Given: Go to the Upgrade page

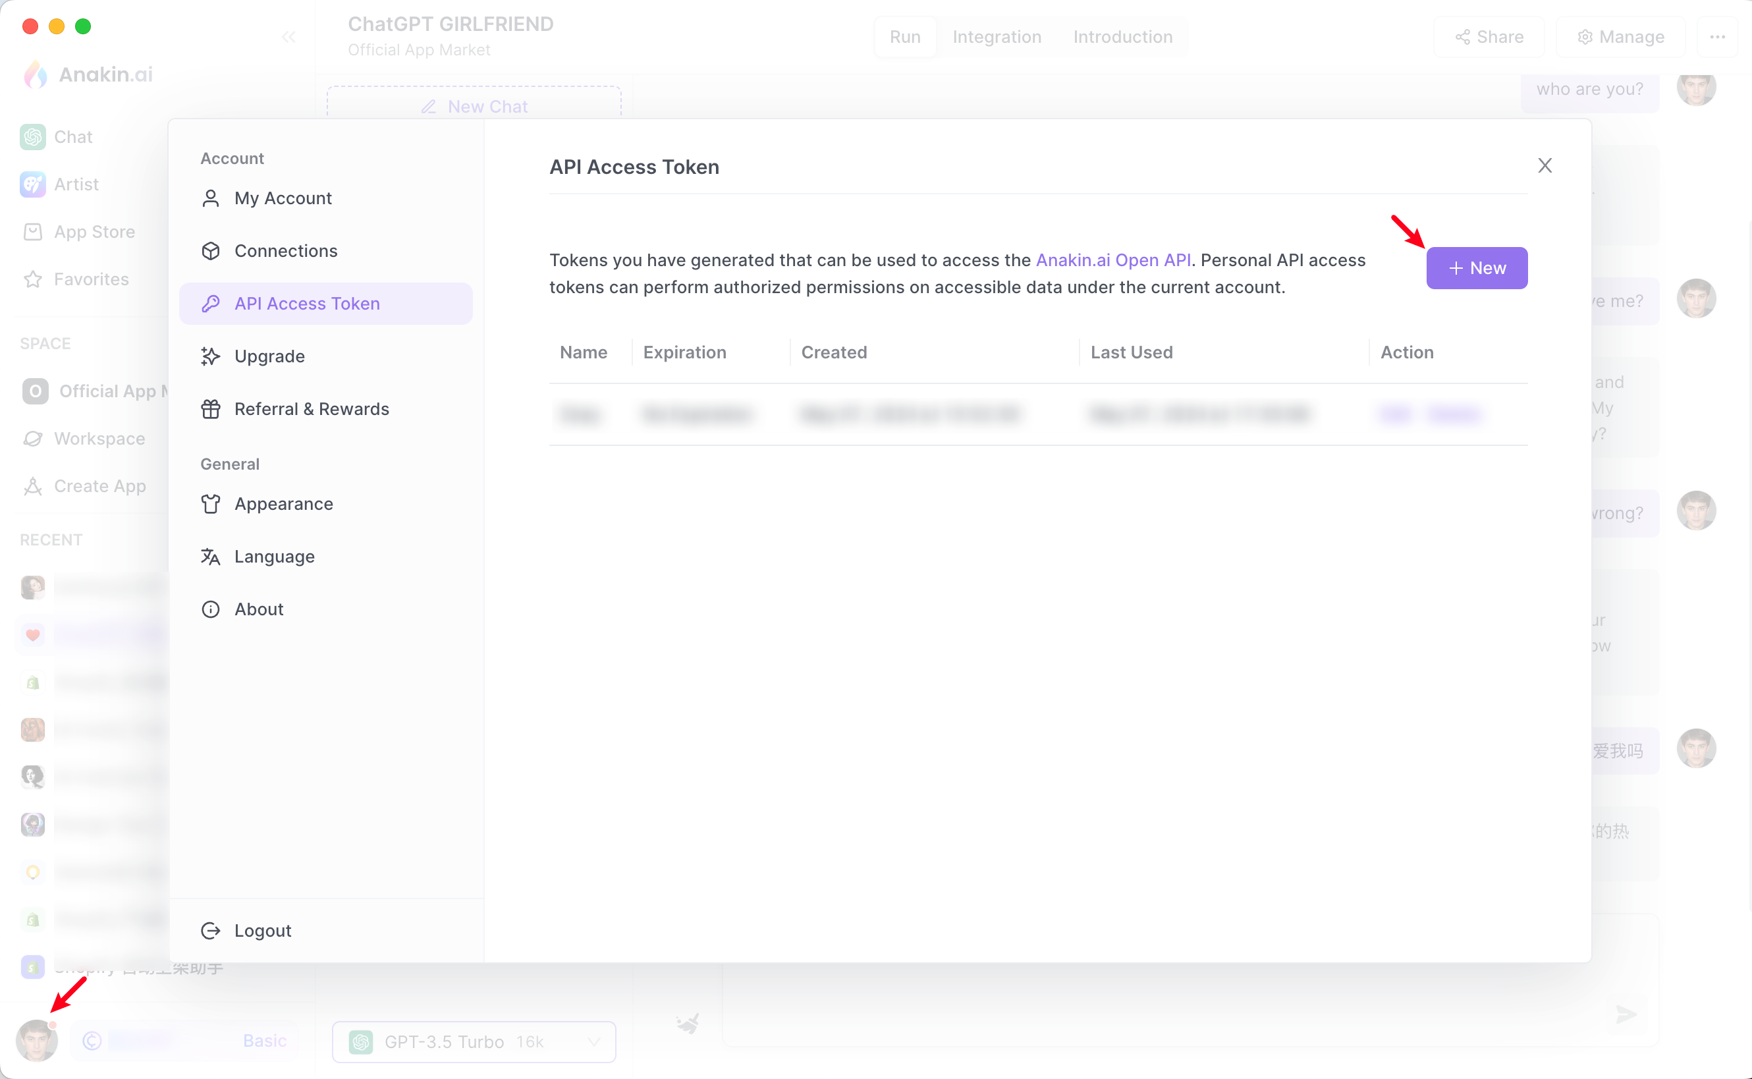Looking at the screenshot, I should [325, 356].
